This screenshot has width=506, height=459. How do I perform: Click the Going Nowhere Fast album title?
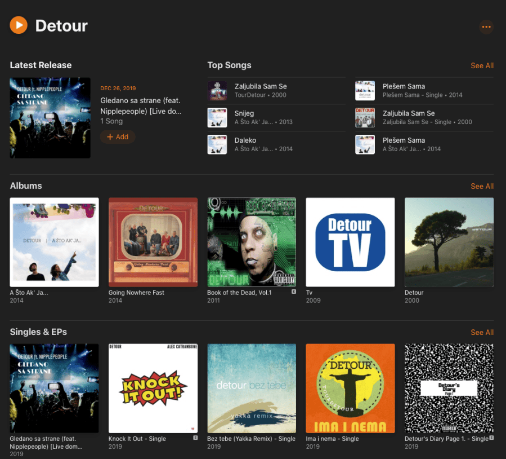[x=136, y=293]
